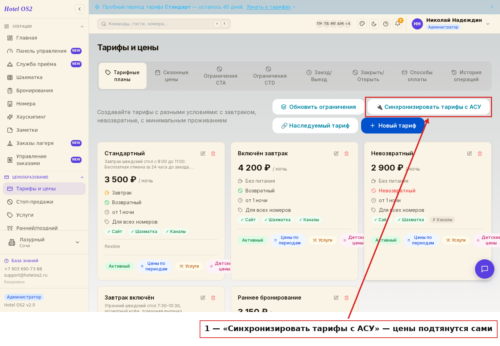Expand the Лазурный Сочи hotel selector
Screen dimensions: 500x346
[44, 242]
